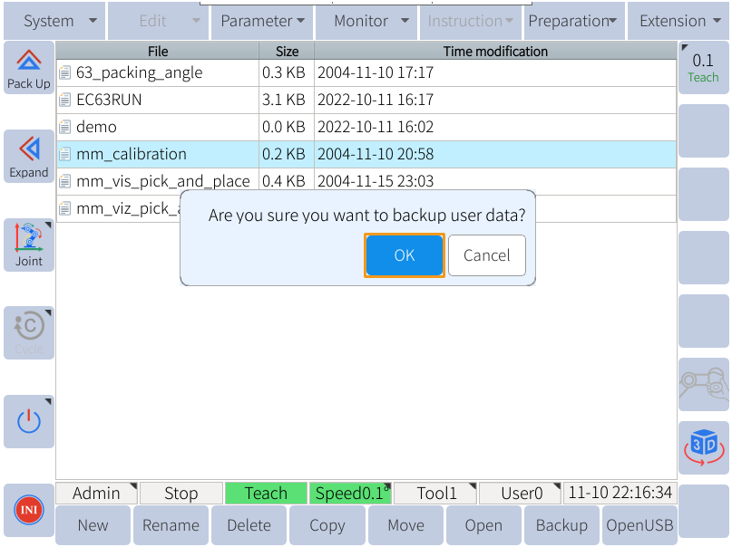Image resolution: width=732 pixels, height=547 pixels.
Task: Toggle the green Teach mode indicator
Action: pyautogui.click(x=266, y=493)
